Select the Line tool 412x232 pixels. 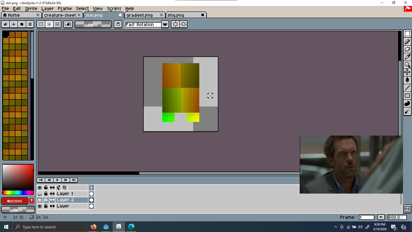tap(407, 88)
